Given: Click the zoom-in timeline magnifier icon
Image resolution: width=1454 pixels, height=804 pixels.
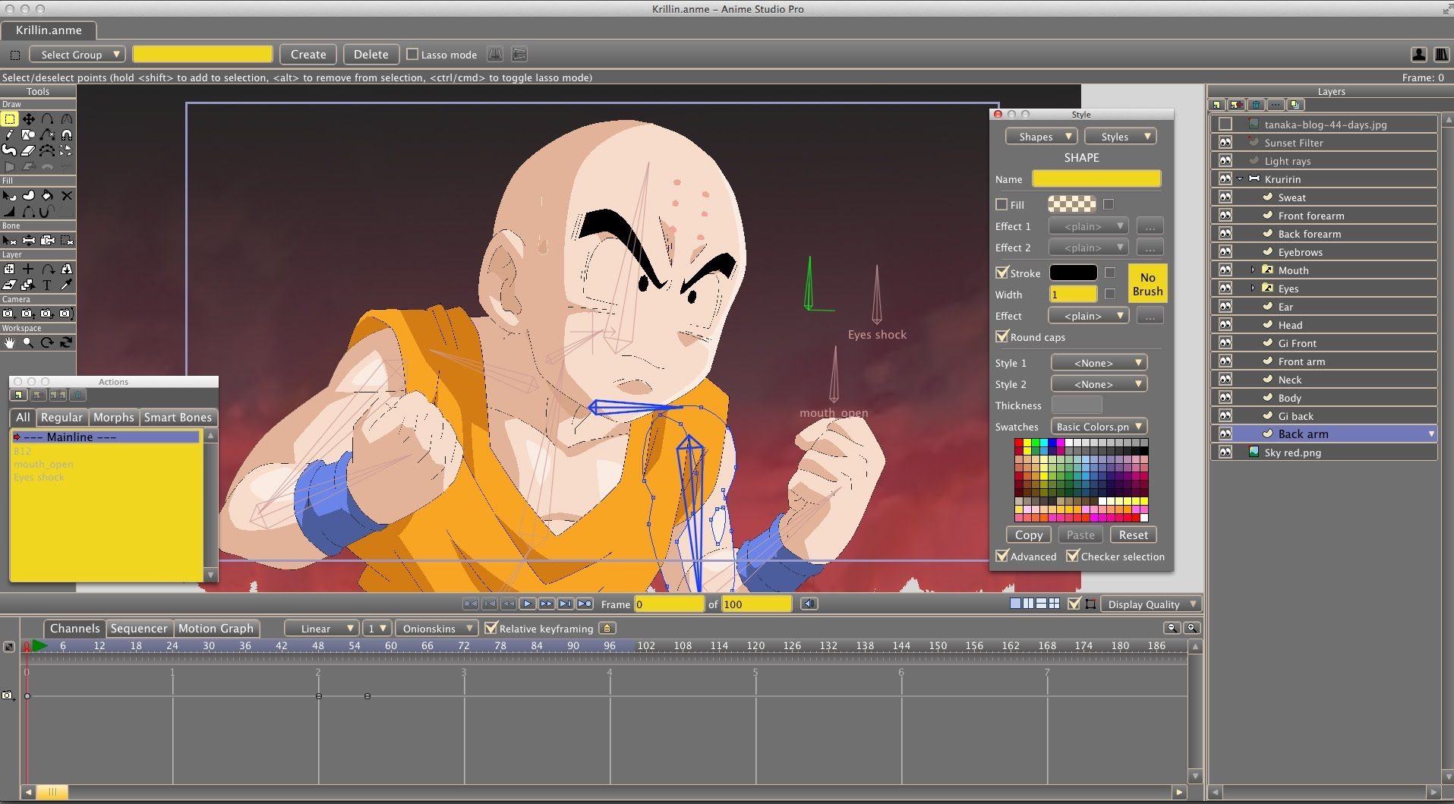Looking at the screenshot, I should click(x=1191, y=628).
